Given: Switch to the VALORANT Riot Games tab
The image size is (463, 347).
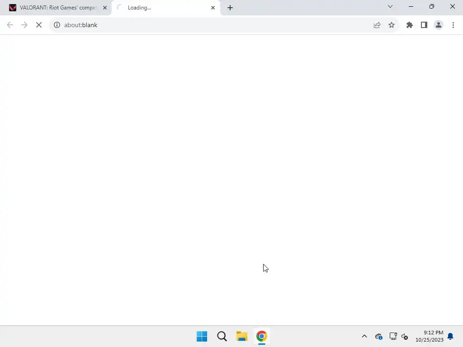Looking at the screenshot, I should point(57,8).
